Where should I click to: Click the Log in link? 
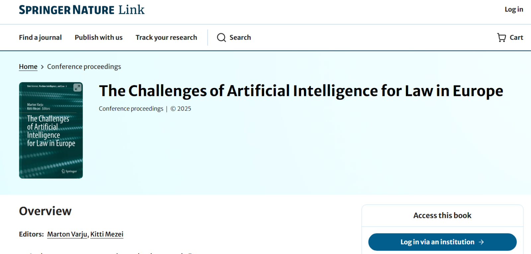(x=514, y=9)
